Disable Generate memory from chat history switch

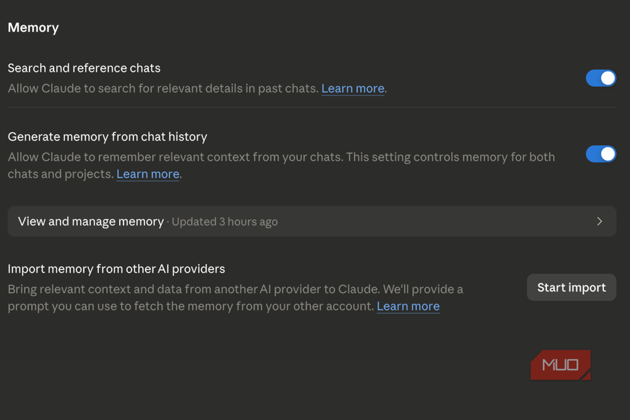(x=600, y=154)
